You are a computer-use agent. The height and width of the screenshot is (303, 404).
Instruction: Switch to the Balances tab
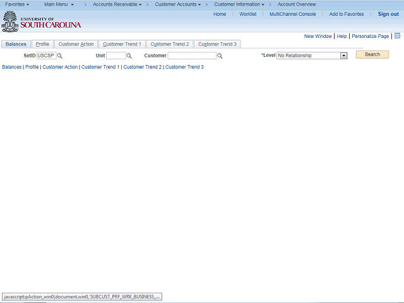(x=16, y=44)
